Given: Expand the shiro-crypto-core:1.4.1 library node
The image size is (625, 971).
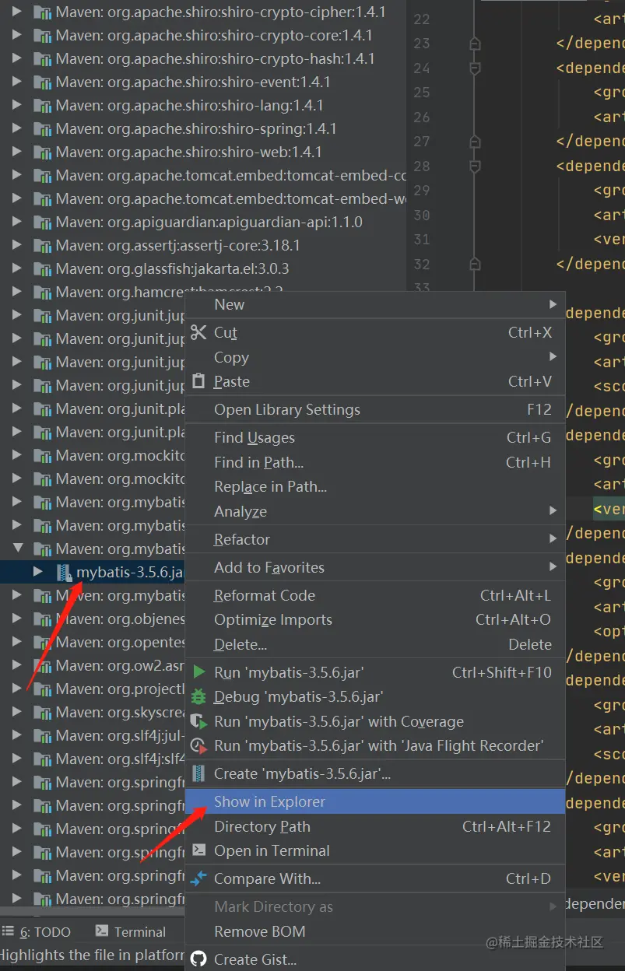Looking at the screenshot, I should pyautogui.click(x=17, y=36).
